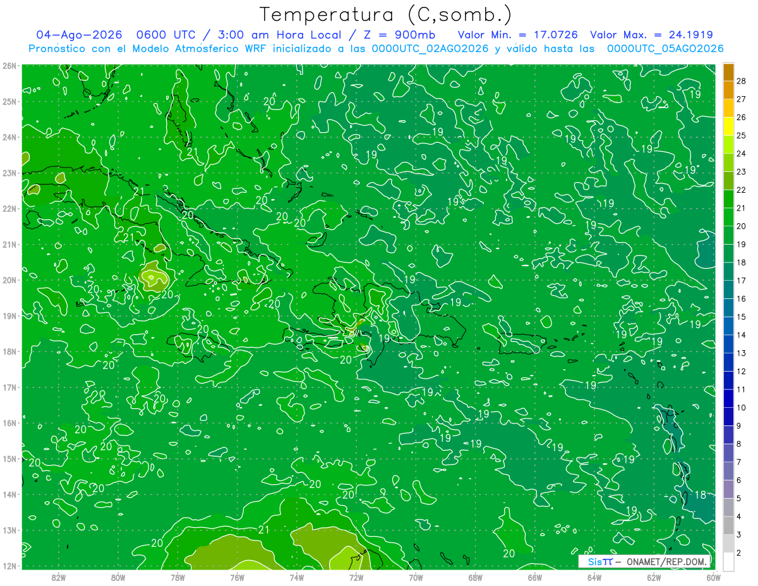Click the '66W' longitude axis label
This screenshot has width=758, height=586.
[534, 577]
